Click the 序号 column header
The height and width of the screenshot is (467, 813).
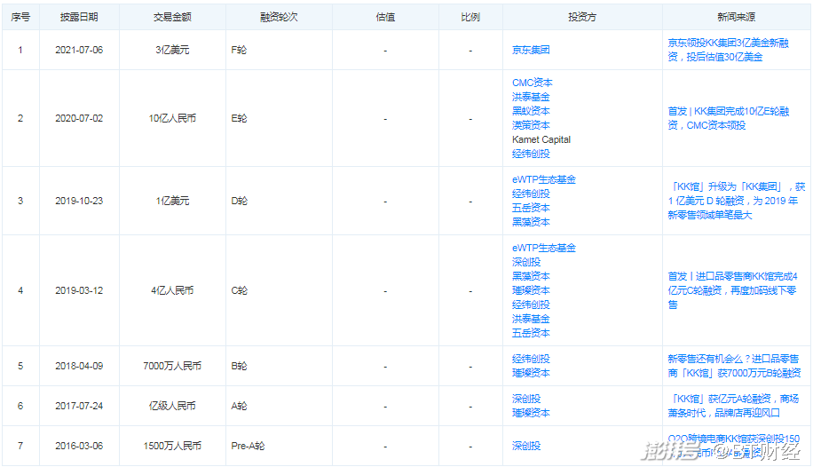coord(20,17)
